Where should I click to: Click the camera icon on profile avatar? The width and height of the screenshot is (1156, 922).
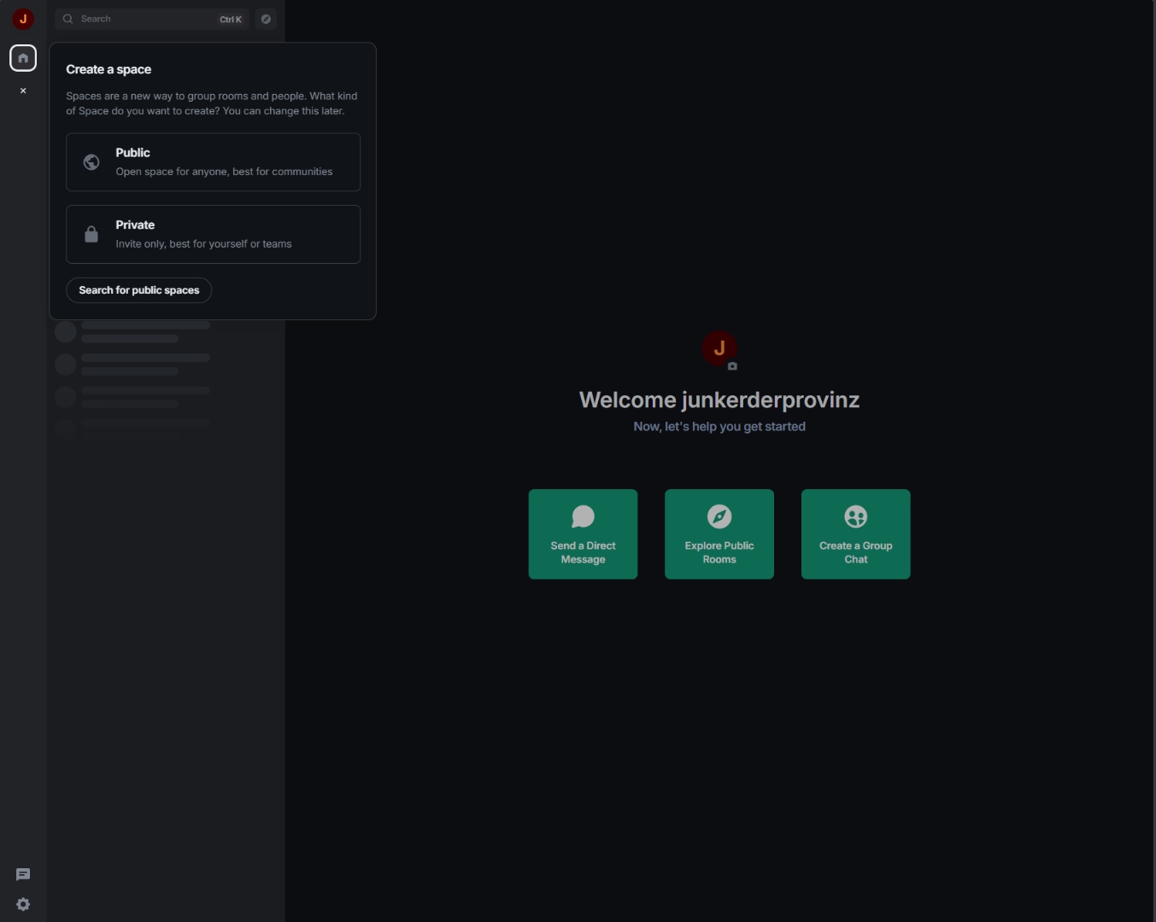tap(732, 366)
